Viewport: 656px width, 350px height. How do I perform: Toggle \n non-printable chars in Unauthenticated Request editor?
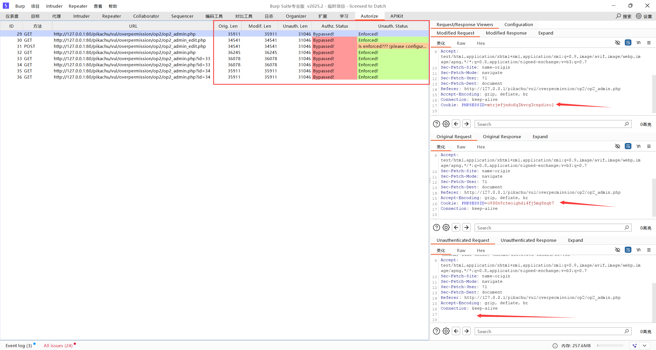tap(639, 250)
